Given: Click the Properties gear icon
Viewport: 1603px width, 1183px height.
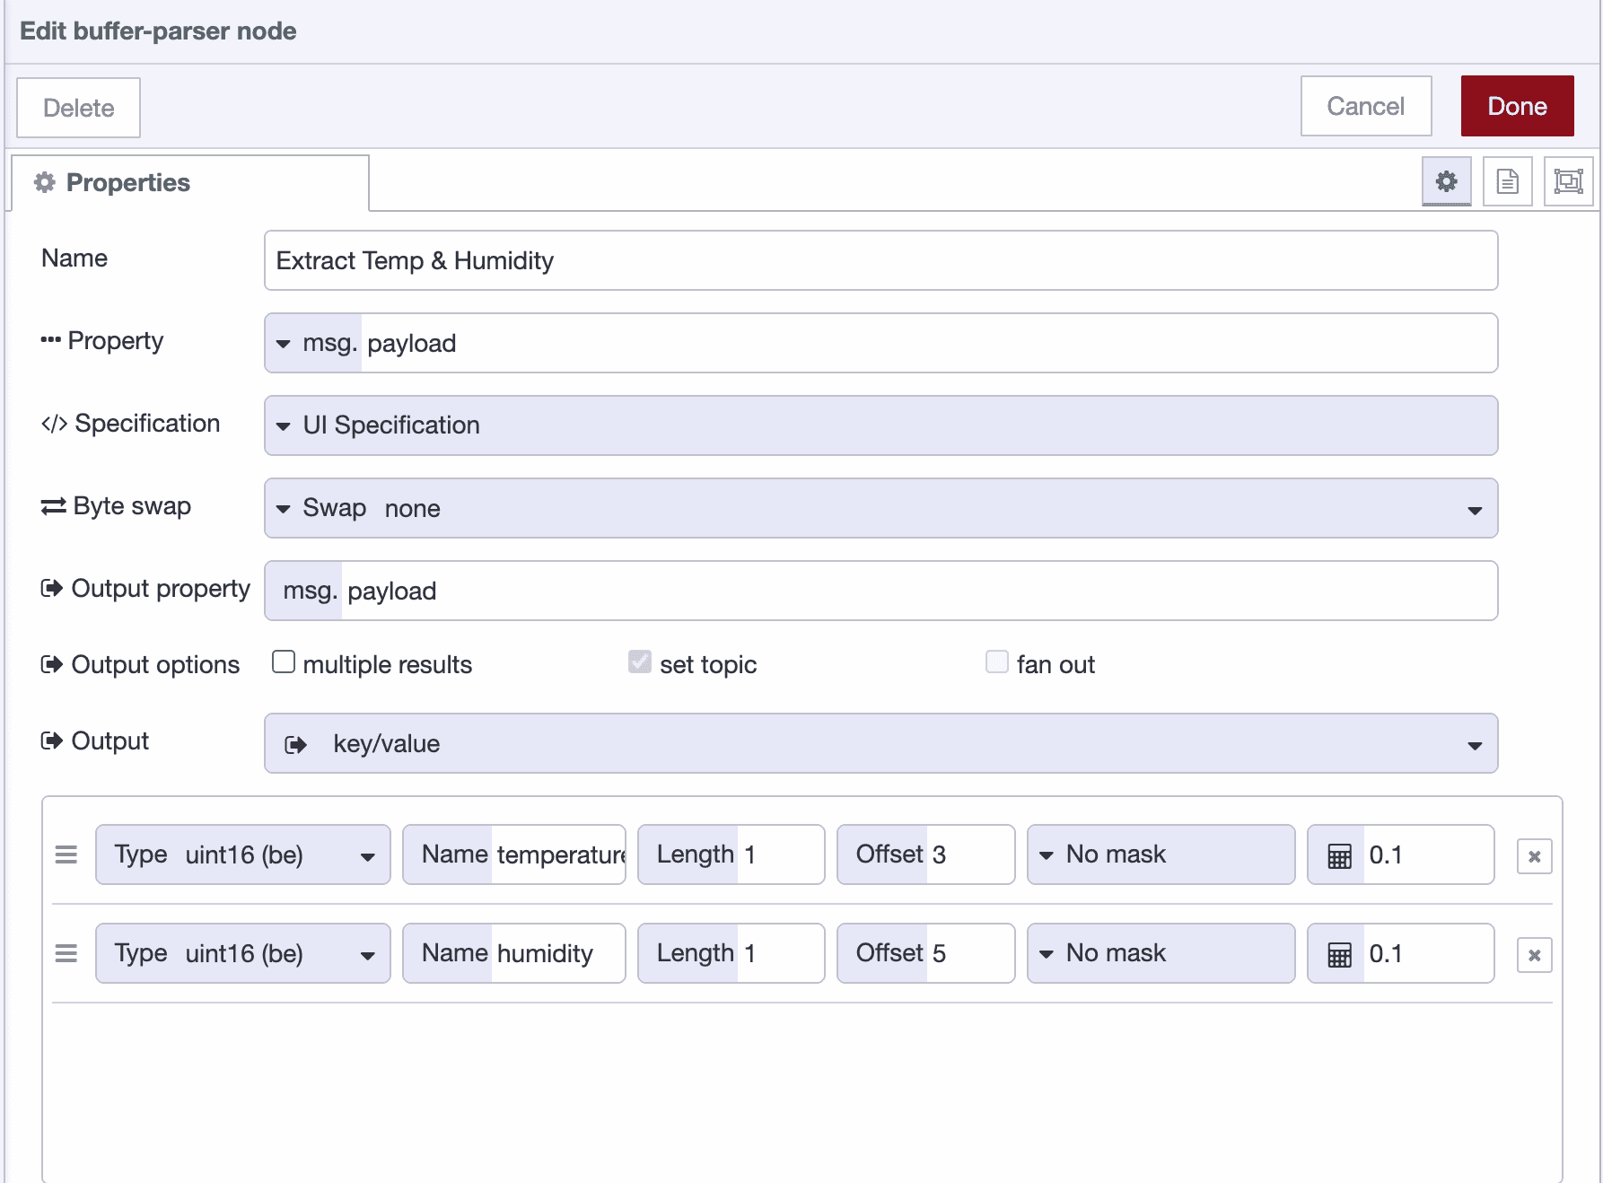Looking at the screenshot, I should [x=1446, y=181].
